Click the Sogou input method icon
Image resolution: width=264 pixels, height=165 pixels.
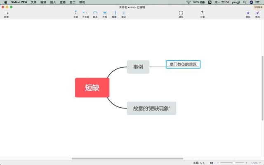click(210, 2)
